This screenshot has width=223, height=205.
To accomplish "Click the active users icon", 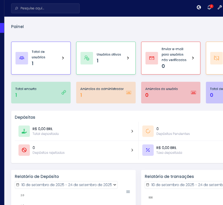I will tap(87, 58).
